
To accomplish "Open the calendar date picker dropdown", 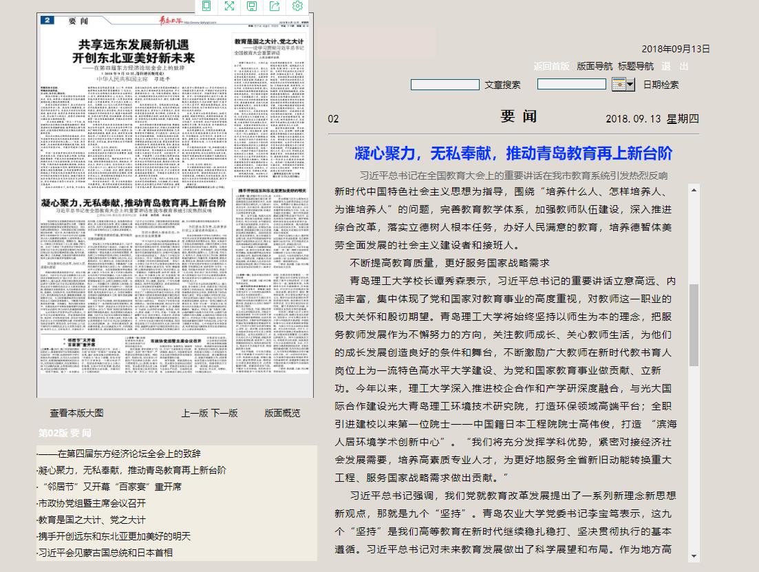I will click(x=624, y=85).
